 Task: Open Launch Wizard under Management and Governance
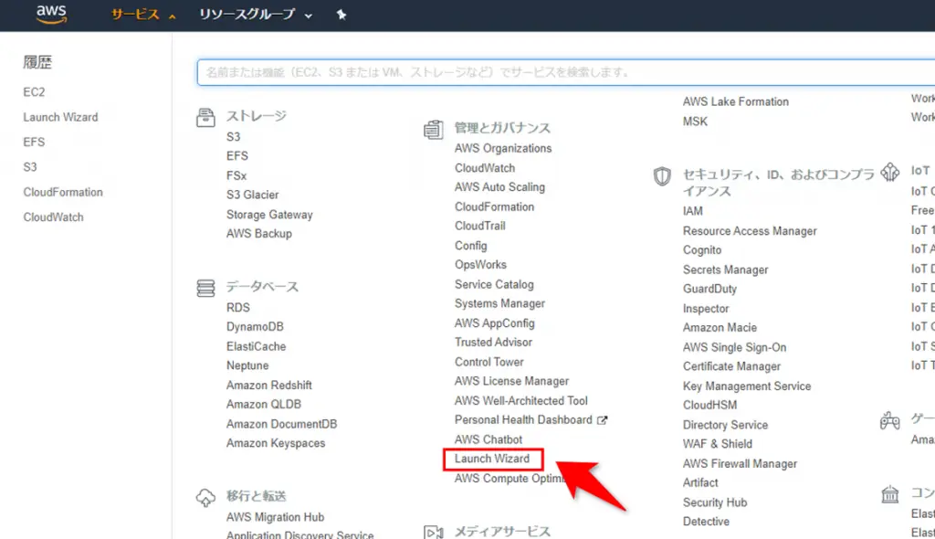click(492, 459)
